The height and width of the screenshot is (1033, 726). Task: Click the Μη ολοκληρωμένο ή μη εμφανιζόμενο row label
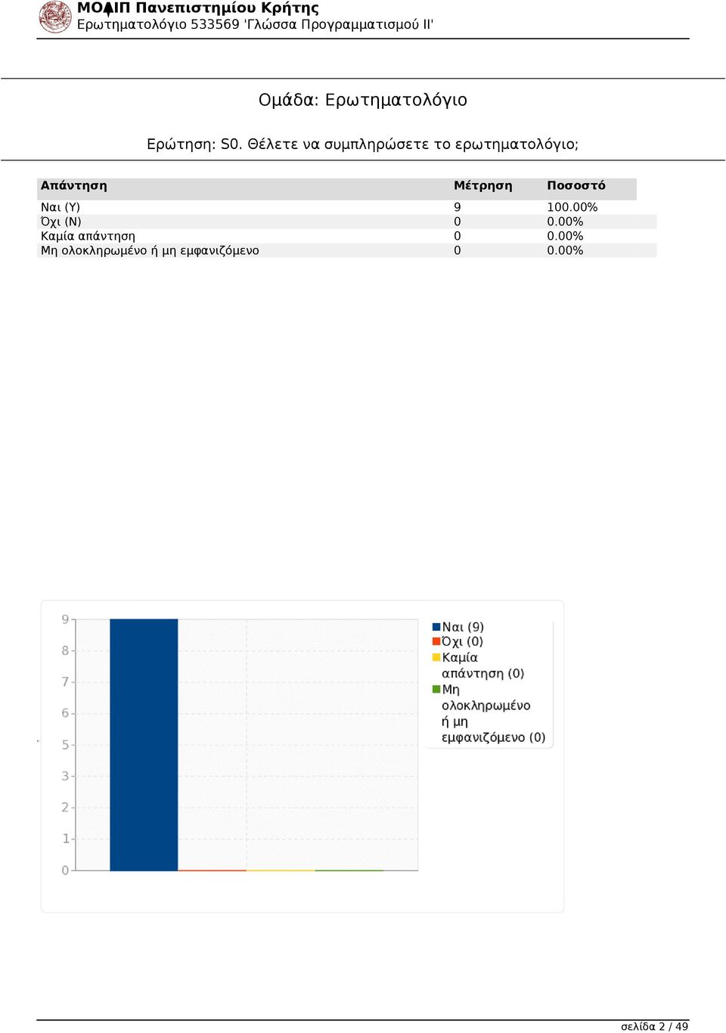pyautogui.click(x=150, y=250)
